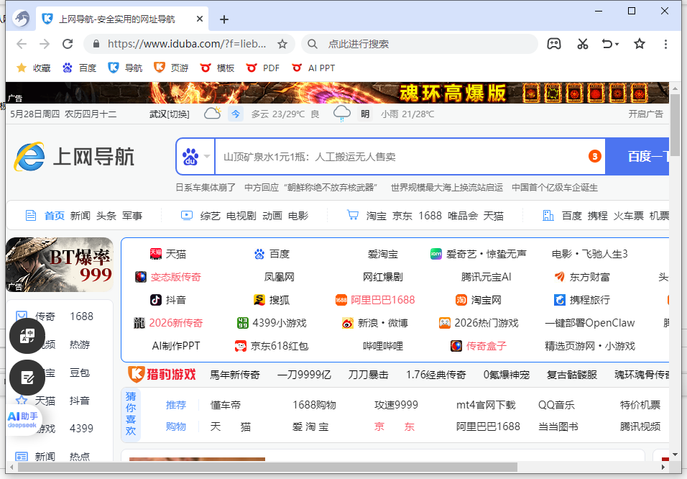Open 东方财富 link
Viewport: 687px width, 479px height.
pos(582,277)
